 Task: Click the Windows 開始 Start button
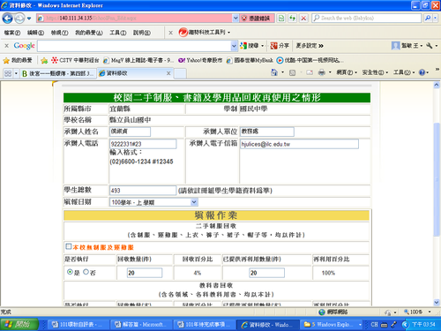(x=19, y=324)
